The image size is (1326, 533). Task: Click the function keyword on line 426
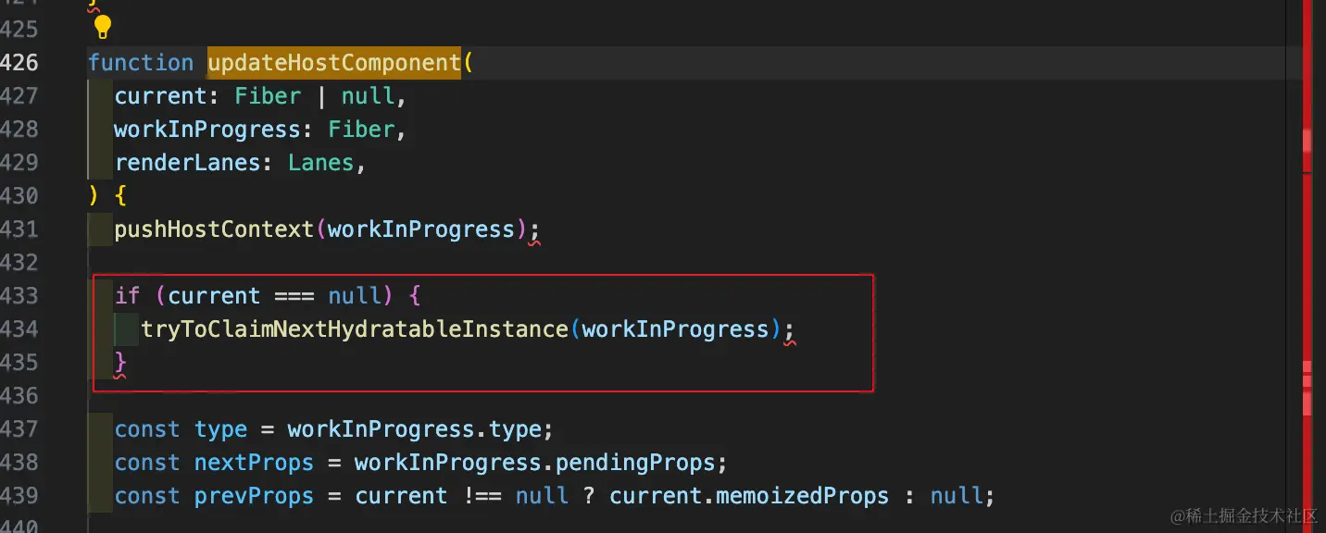141,63
